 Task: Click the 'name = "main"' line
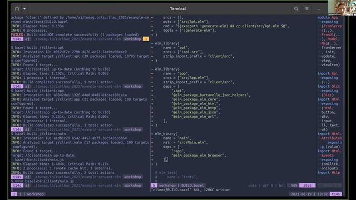pos(177,138)
